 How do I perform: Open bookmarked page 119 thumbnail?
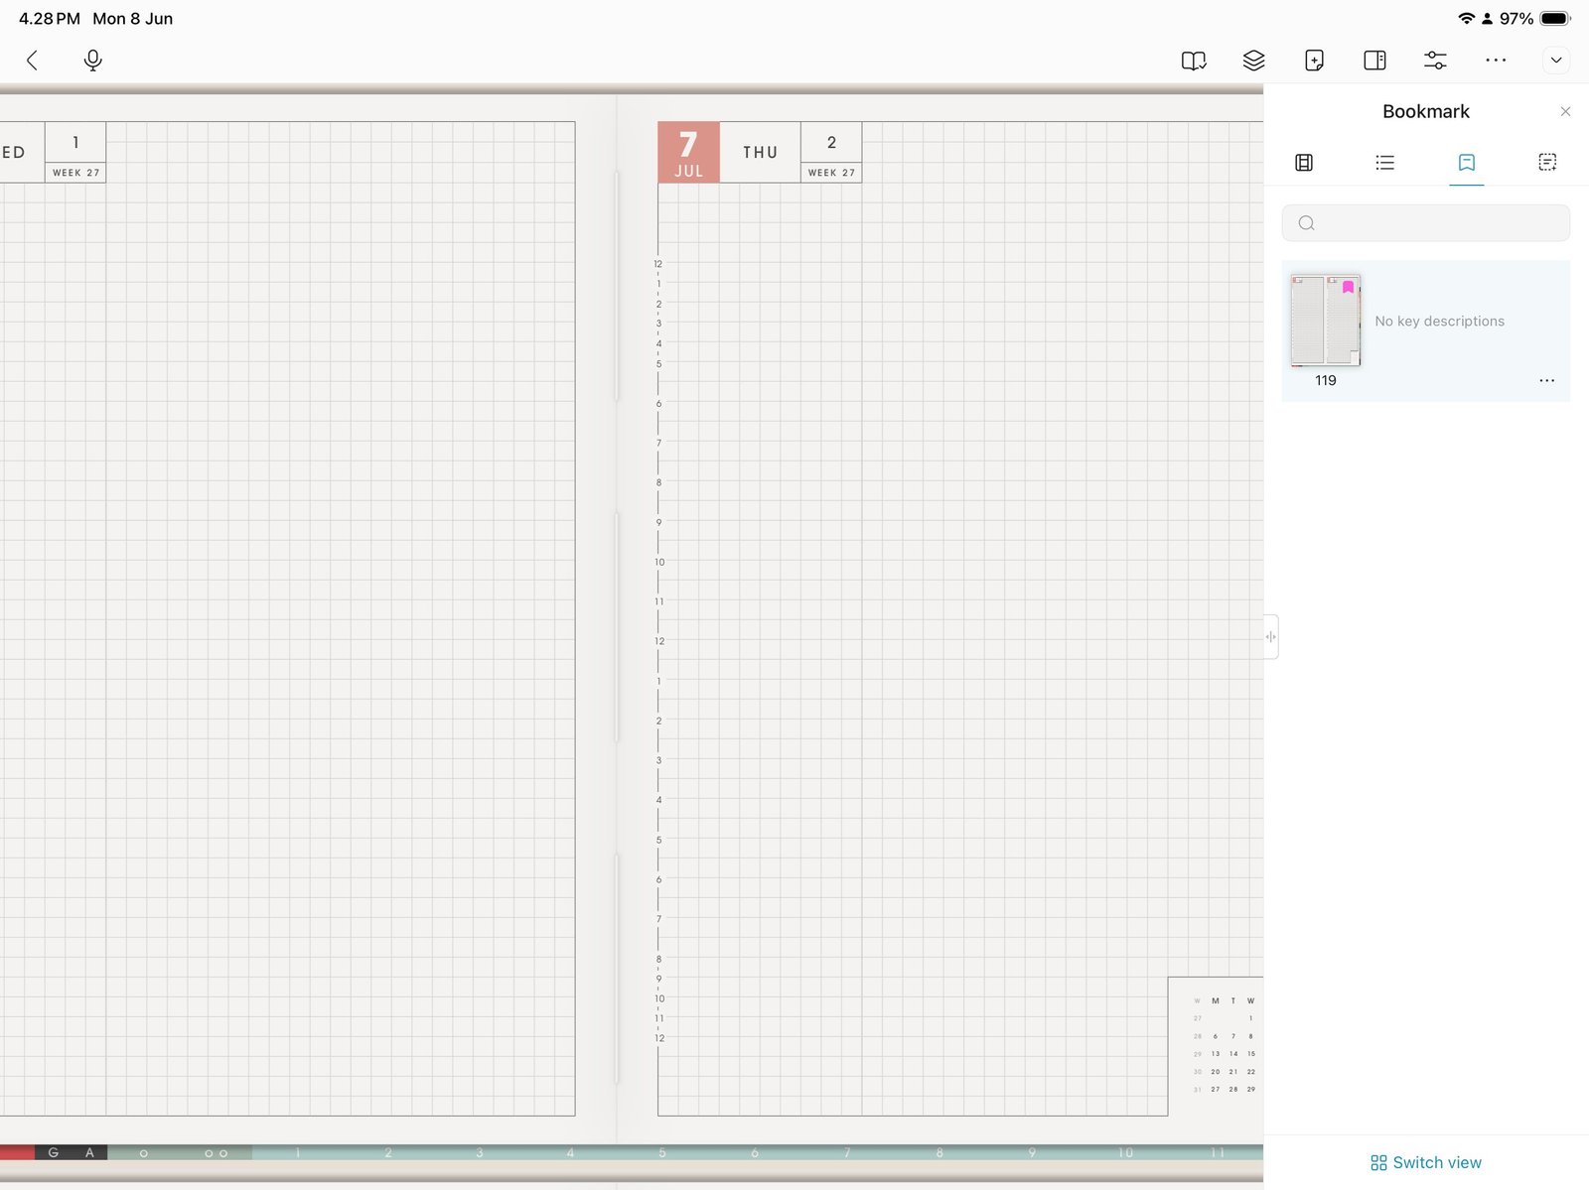click(x=1326, y=321)
